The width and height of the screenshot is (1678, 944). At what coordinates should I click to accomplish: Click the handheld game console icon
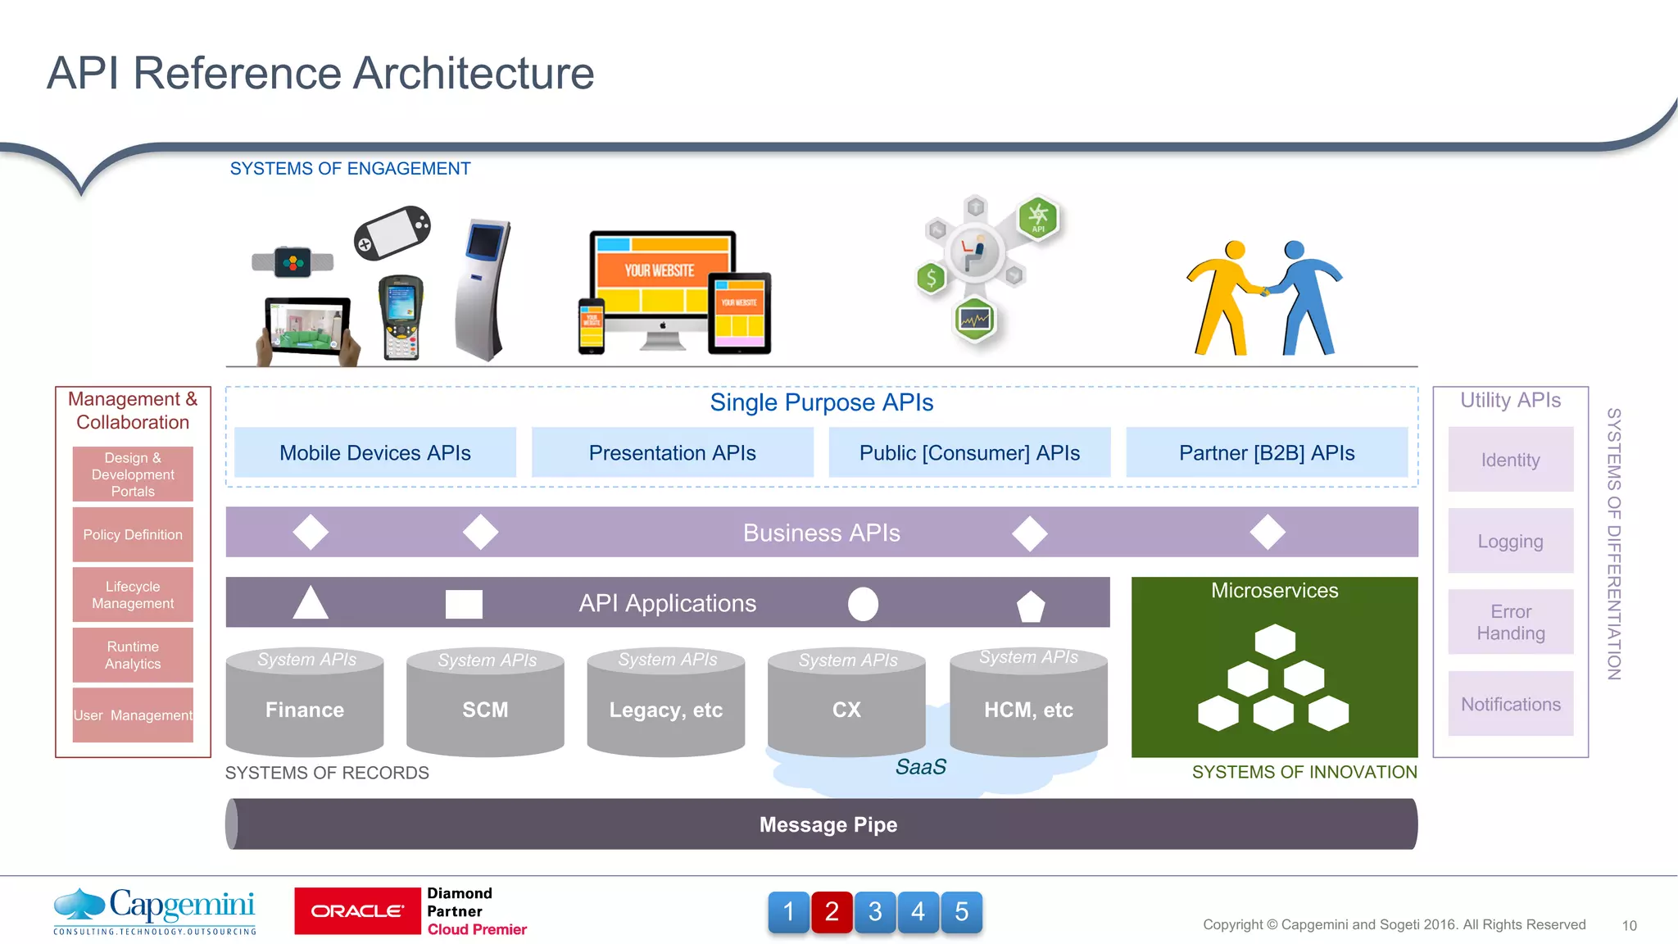392,233
